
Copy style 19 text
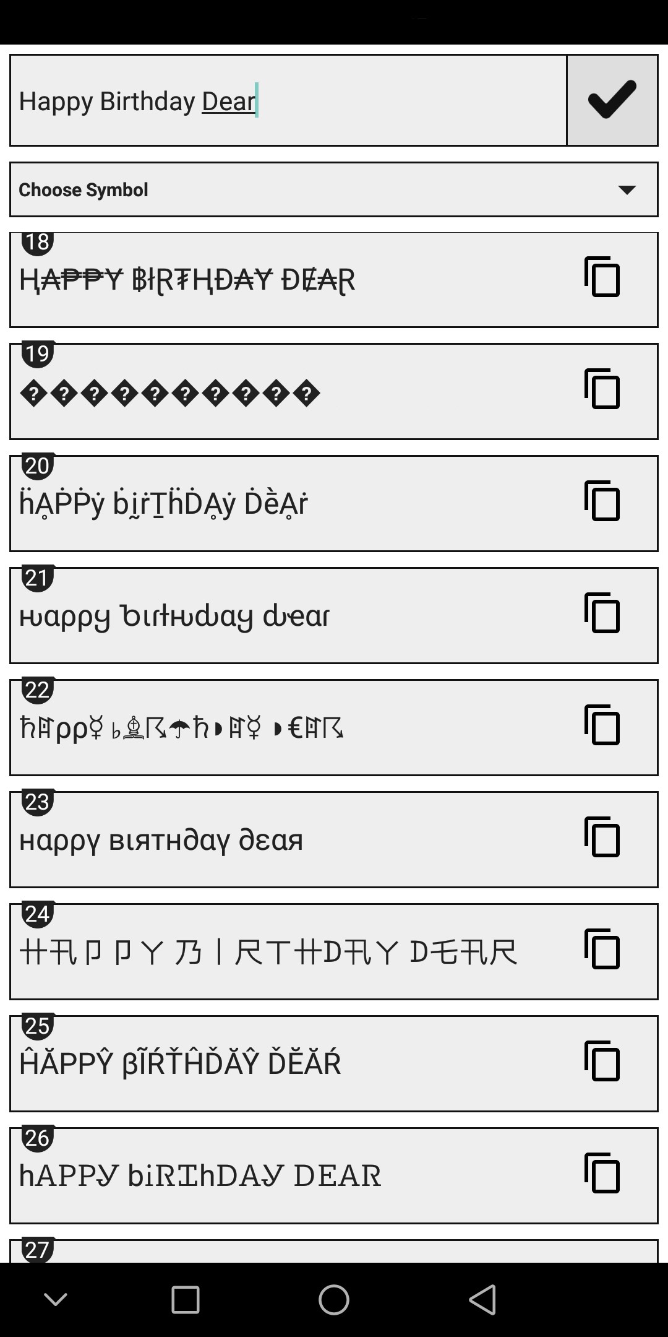click(602, 389)
